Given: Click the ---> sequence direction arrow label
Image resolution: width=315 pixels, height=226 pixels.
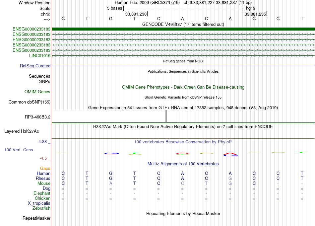Looking at the screenshot, I should pyautogui.click(x=47, y=19).
